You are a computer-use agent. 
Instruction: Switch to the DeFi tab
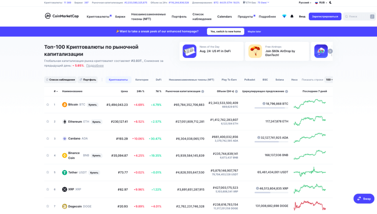pos(158,80)
